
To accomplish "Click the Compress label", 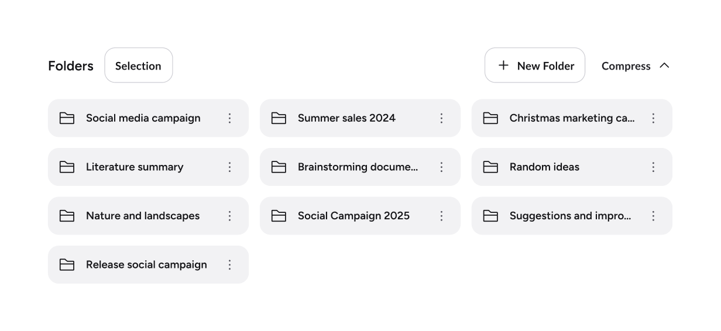I will point(626,66).
